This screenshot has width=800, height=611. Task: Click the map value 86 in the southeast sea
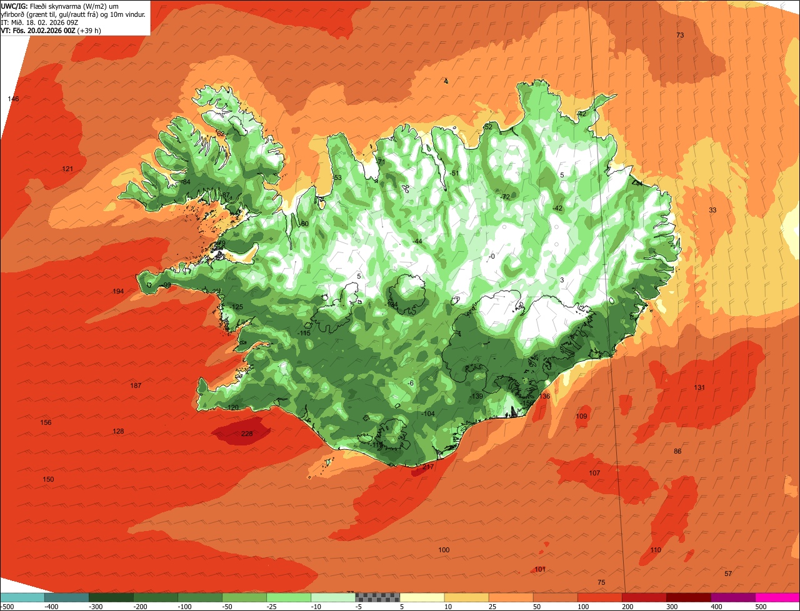pos(677,451)
